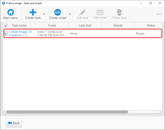Close the Tasks and Scripts window

pos(160,3)
